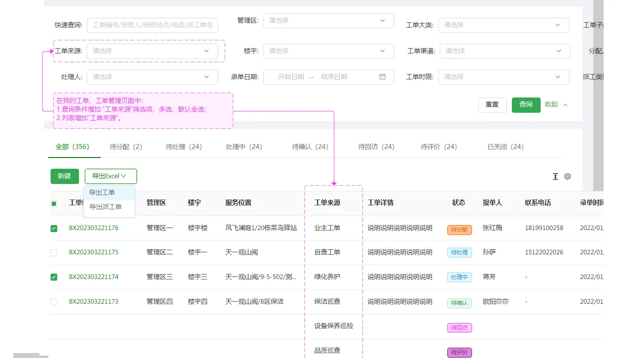Click the 待确认 status tag in table

pos(459,303)
